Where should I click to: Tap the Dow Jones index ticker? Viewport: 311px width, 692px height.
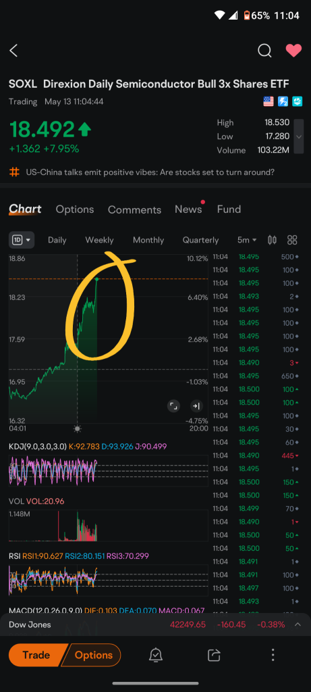30,624
